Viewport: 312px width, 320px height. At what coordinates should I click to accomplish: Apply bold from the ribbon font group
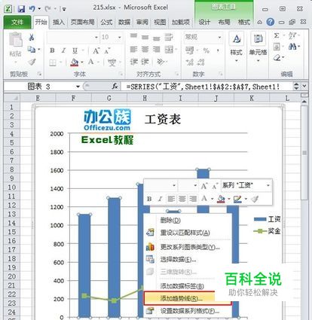[52, 50]
